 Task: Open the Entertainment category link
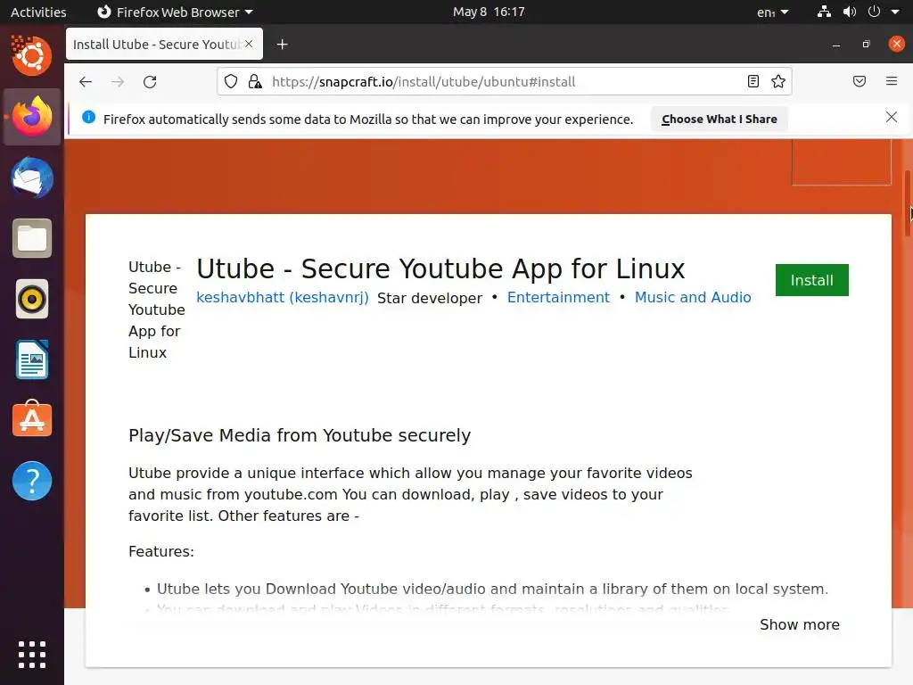(558, 297)
